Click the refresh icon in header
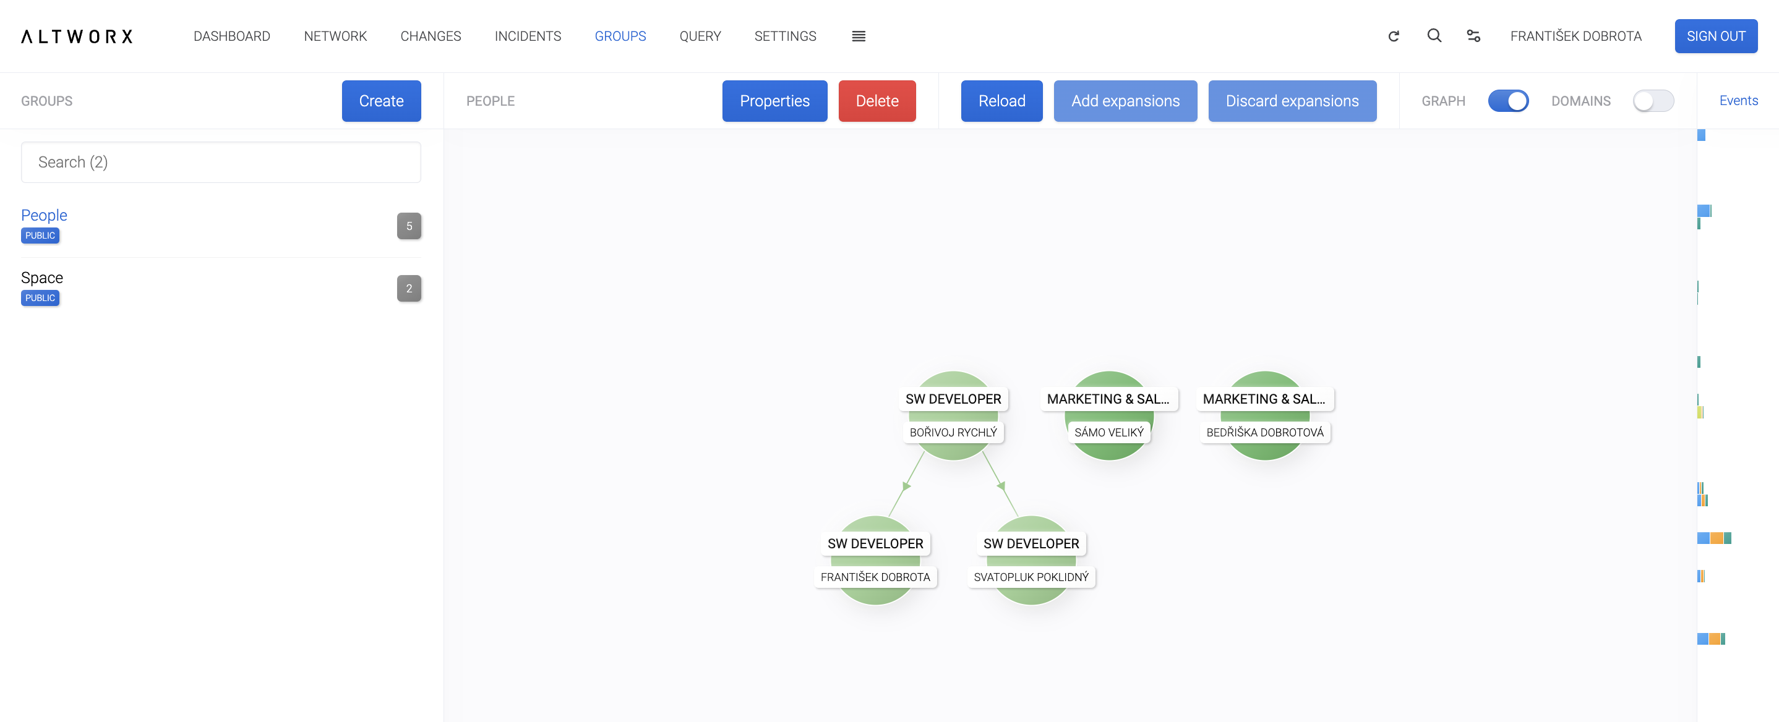The image size is (1779, 722). pyautogui.click(x=1393, y=36)
